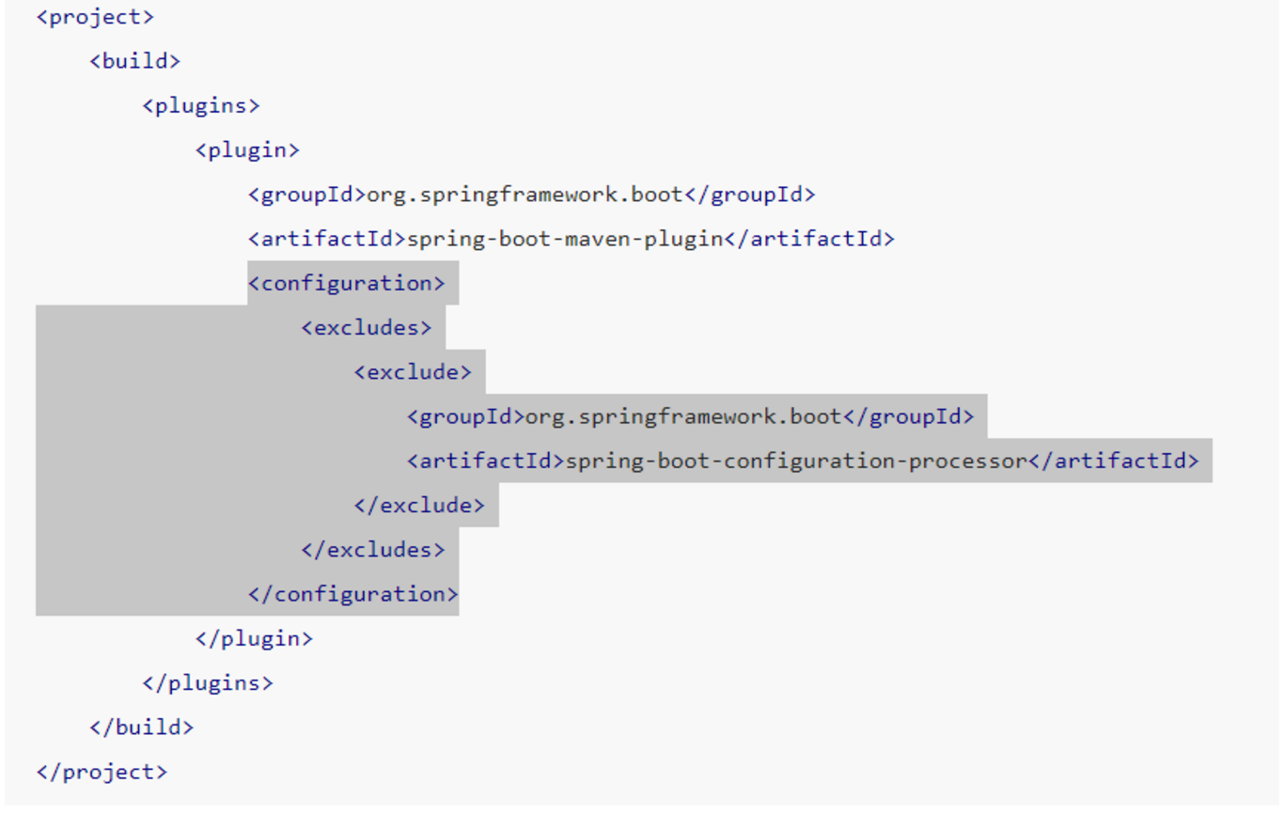Screen dimensions: 1283x813
Task: Click the opening <plugin> tag
Action: click(247, 149)
